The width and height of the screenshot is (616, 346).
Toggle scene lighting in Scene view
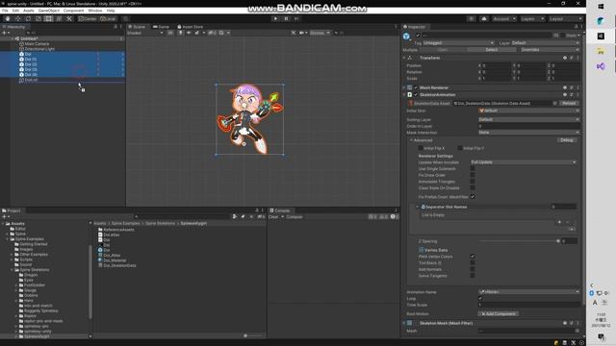(180, 33)
